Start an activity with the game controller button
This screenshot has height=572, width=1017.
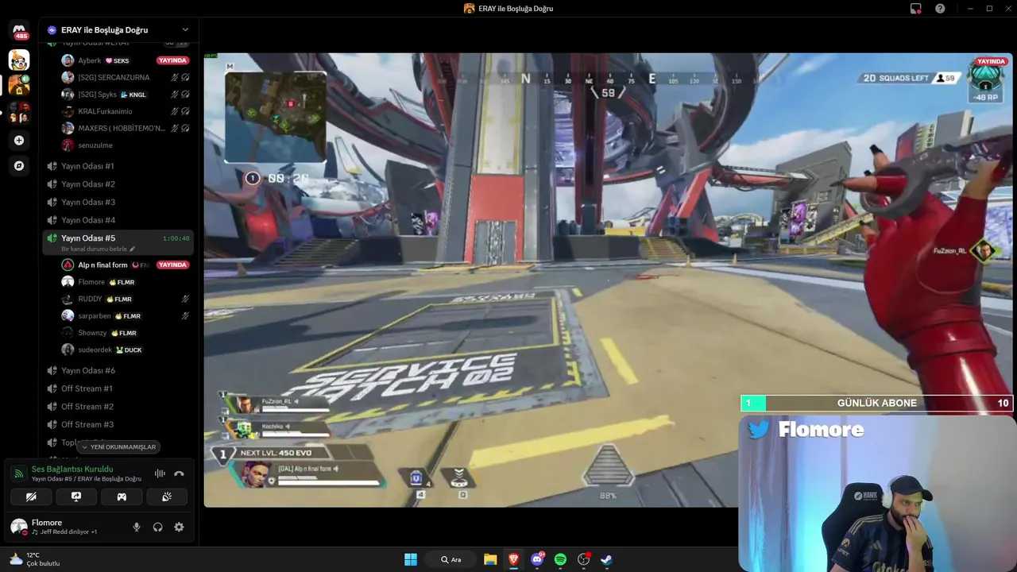(x=122, y=497)
